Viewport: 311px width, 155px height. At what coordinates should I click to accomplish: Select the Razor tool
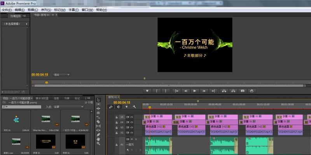98,122
